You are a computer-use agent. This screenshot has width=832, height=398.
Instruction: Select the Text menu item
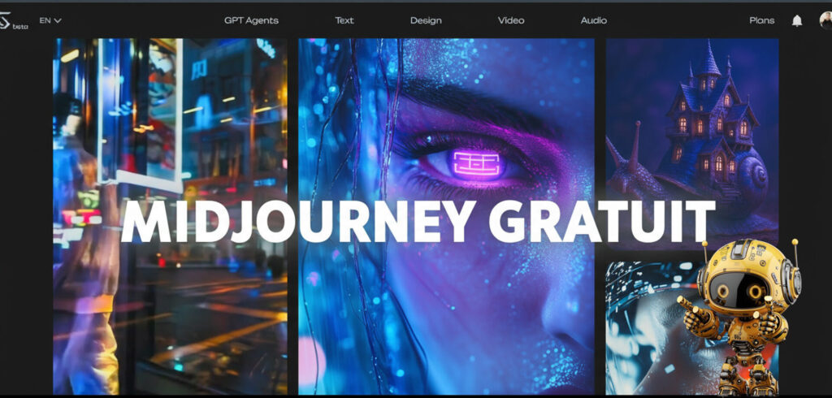(x=344, y=20)
